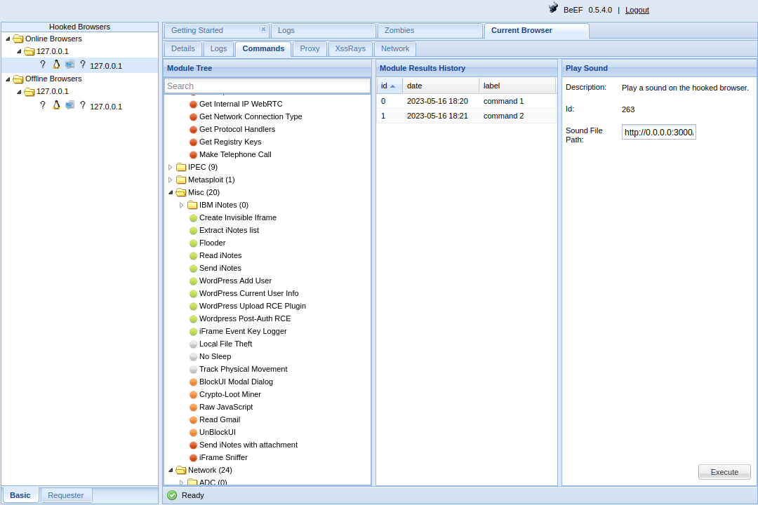This screenshot has height=505, width=758.
Task: Open the XssRays sub-tab
Action: pyautogui.click(x=350, y=49)
